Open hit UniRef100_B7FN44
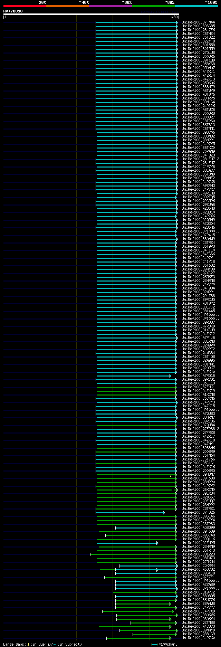 (x=198, y=22)
